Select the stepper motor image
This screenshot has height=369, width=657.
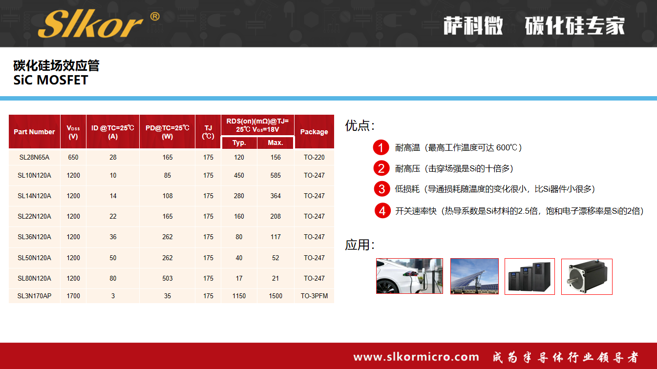(587, 276)
